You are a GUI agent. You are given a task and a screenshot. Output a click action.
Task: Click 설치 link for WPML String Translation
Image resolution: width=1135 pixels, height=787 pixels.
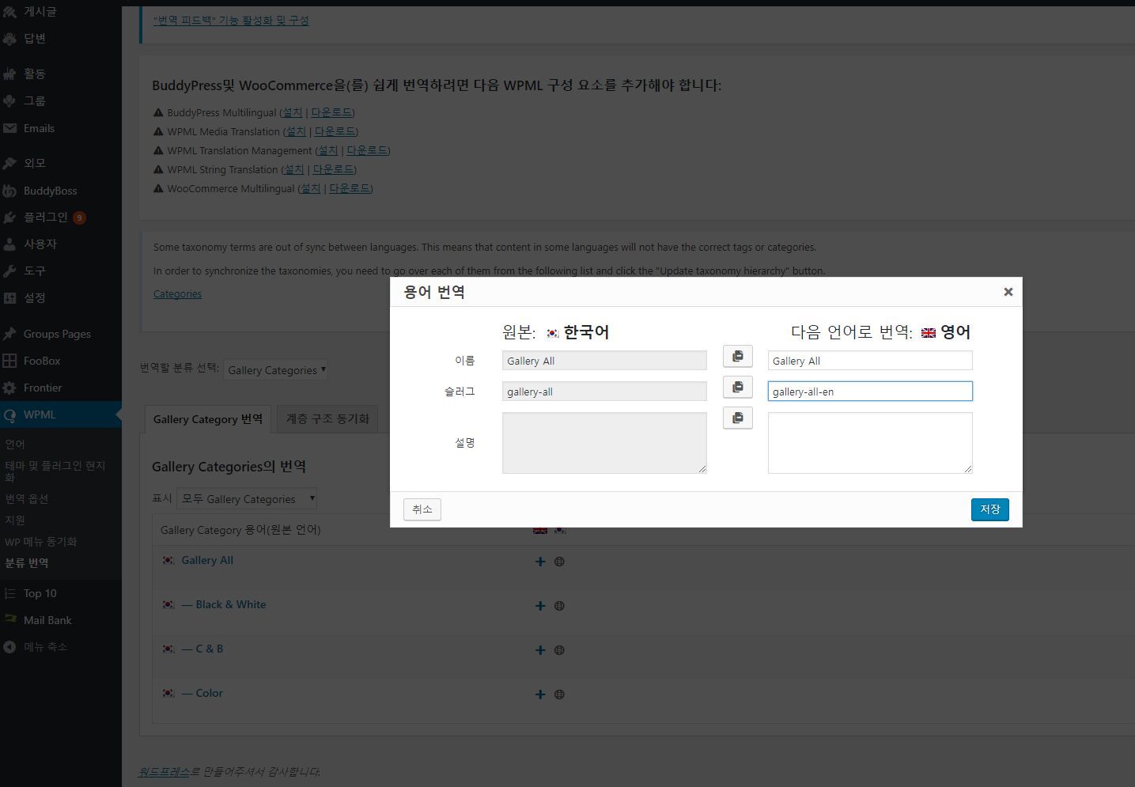[x=294, y=169]
